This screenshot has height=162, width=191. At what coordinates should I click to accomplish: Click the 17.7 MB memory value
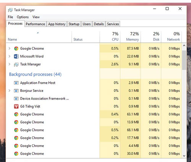[x=133, y=138]
